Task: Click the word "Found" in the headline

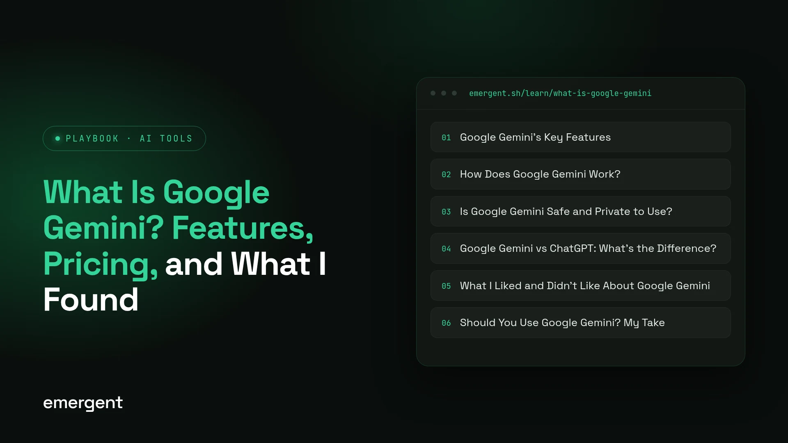Action: [91, 299]
